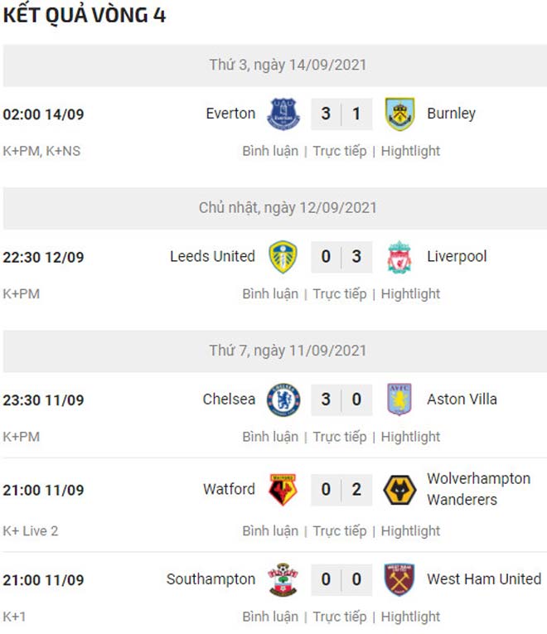Click the Chelsea club badge
The image size is (547, 634).
tap(283, 400)
